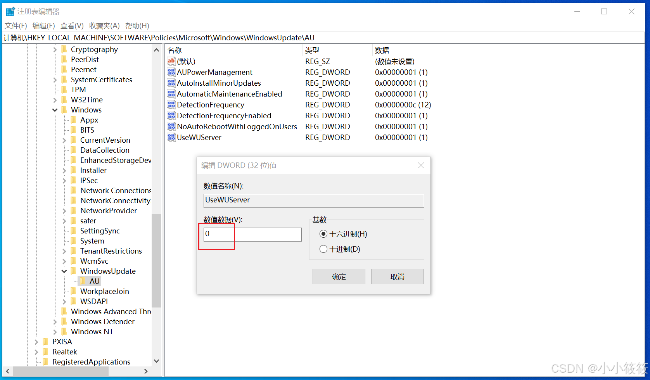Viewport: 650px width, 380px height.
Task: Click the Registry Editor icon in title bar
Action: point(10,11)
